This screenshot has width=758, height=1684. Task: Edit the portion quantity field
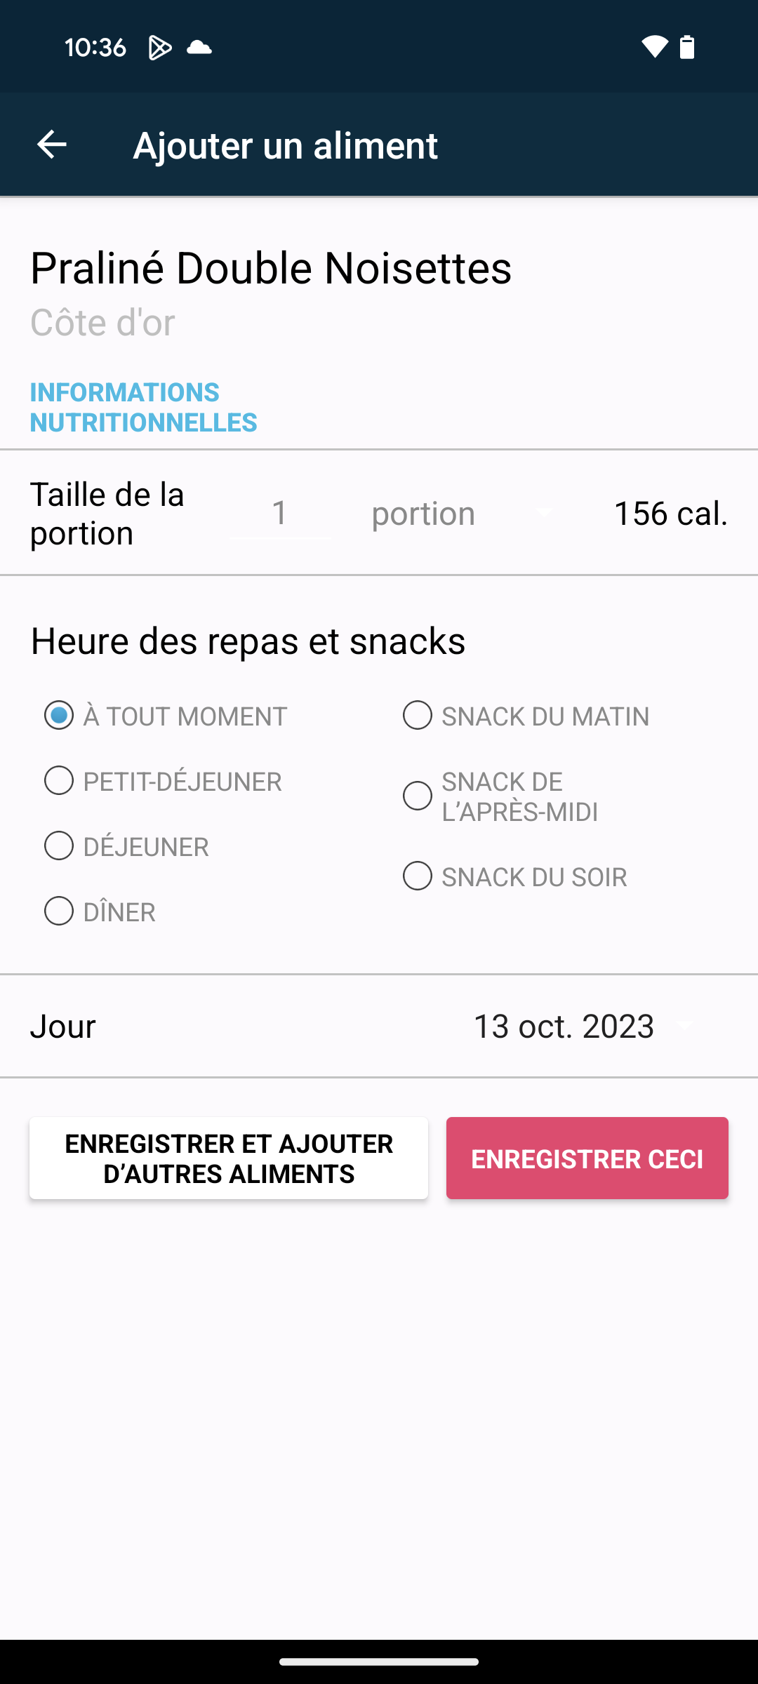coord(280,514)
